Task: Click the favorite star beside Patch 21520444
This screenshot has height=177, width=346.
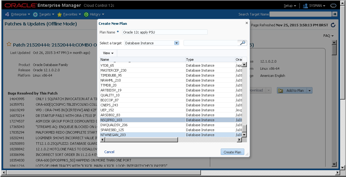Action: (9, 44)
